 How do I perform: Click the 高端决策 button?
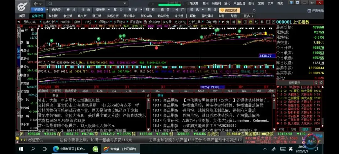tap(229, 10)
